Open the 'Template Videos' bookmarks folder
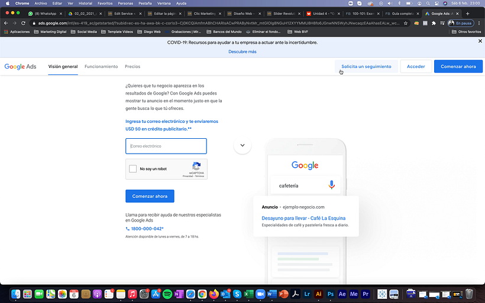The width and height of the screenshot is (485, 303). [117, 32]
